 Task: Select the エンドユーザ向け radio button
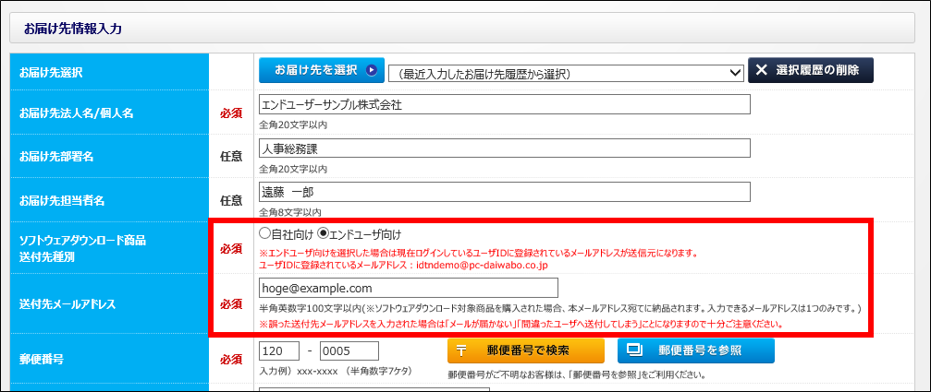323,234
